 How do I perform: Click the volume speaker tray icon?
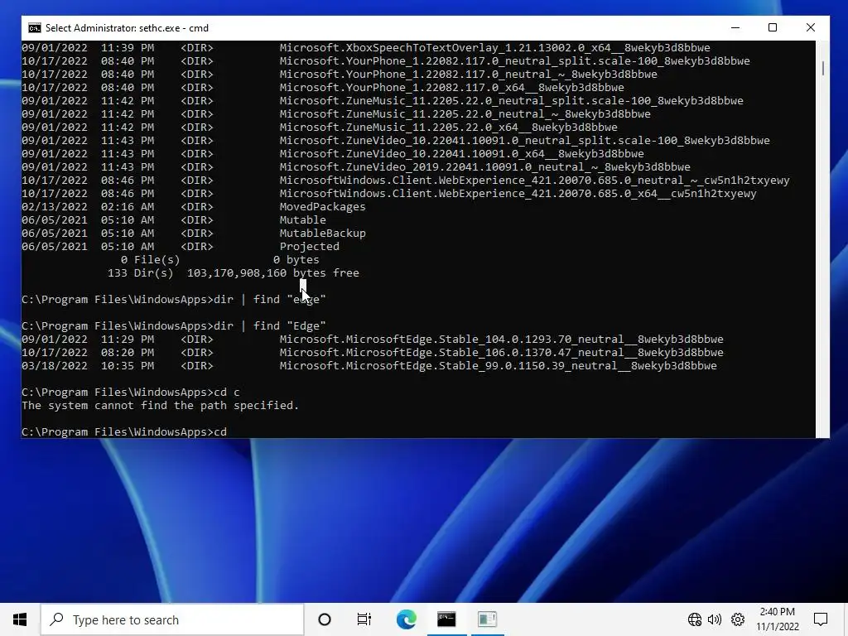715,619
